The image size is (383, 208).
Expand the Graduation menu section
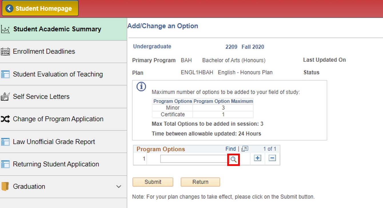(119, 186)
